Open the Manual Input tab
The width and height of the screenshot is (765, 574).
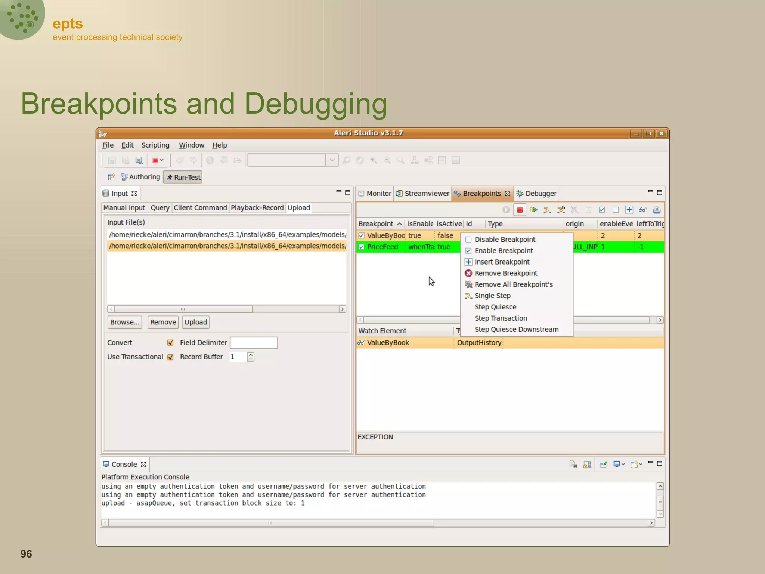124,208
